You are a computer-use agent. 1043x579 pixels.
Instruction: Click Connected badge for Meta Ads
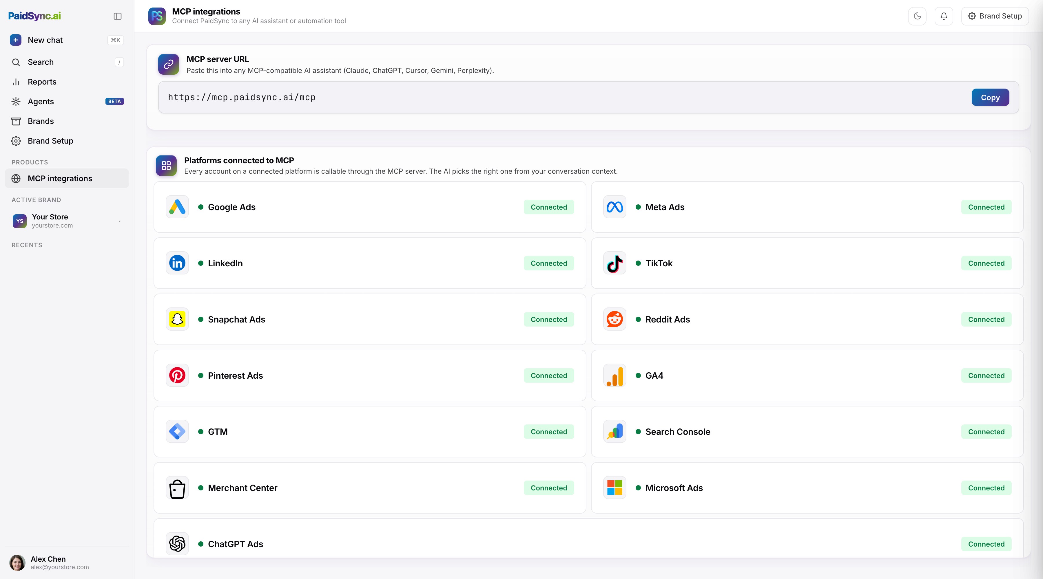986,207
